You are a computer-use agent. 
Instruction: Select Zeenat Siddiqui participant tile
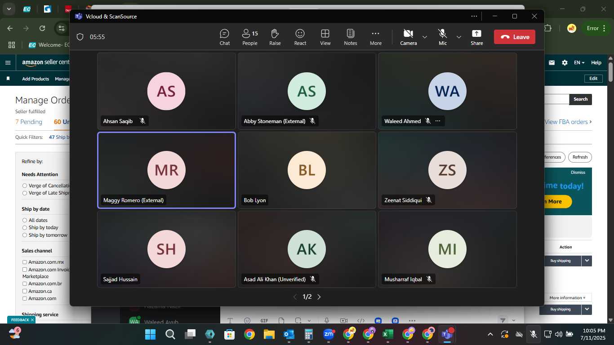pyautogui.click(x=447, y=170)
